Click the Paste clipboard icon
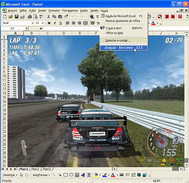 click(x=60, y=17)
